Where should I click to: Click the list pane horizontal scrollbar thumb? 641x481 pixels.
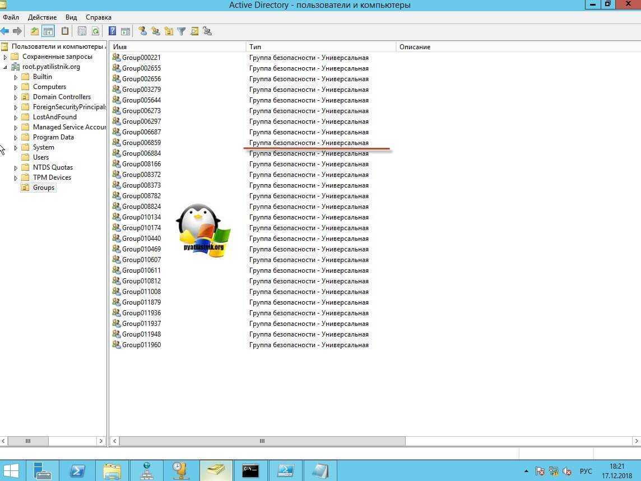[x=262, y=441]
